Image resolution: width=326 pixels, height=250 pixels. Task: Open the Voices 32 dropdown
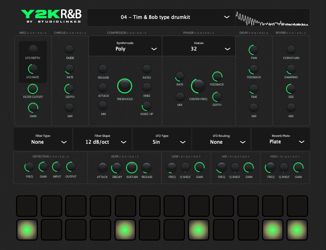198,46
